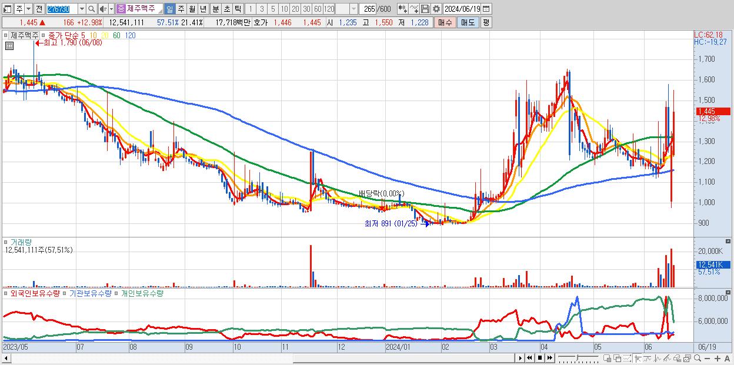This screenshot has width=734, height=365.
Task: Expand the stock name 제주맥주 field corner arrow
Action: coord(160,12)
